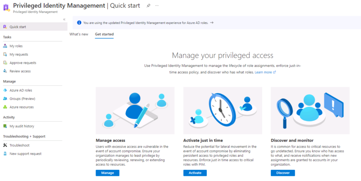Collapse the sidebar with the double chevron
Viewport: 361px width, 181px height.
click(x=64, y=19)
